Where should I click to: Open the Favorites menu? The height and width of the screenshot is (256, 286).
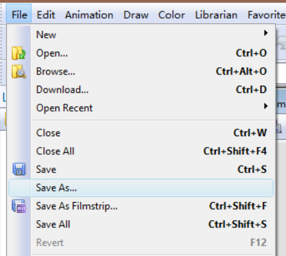pyautogui.click(x=266, y=15)
